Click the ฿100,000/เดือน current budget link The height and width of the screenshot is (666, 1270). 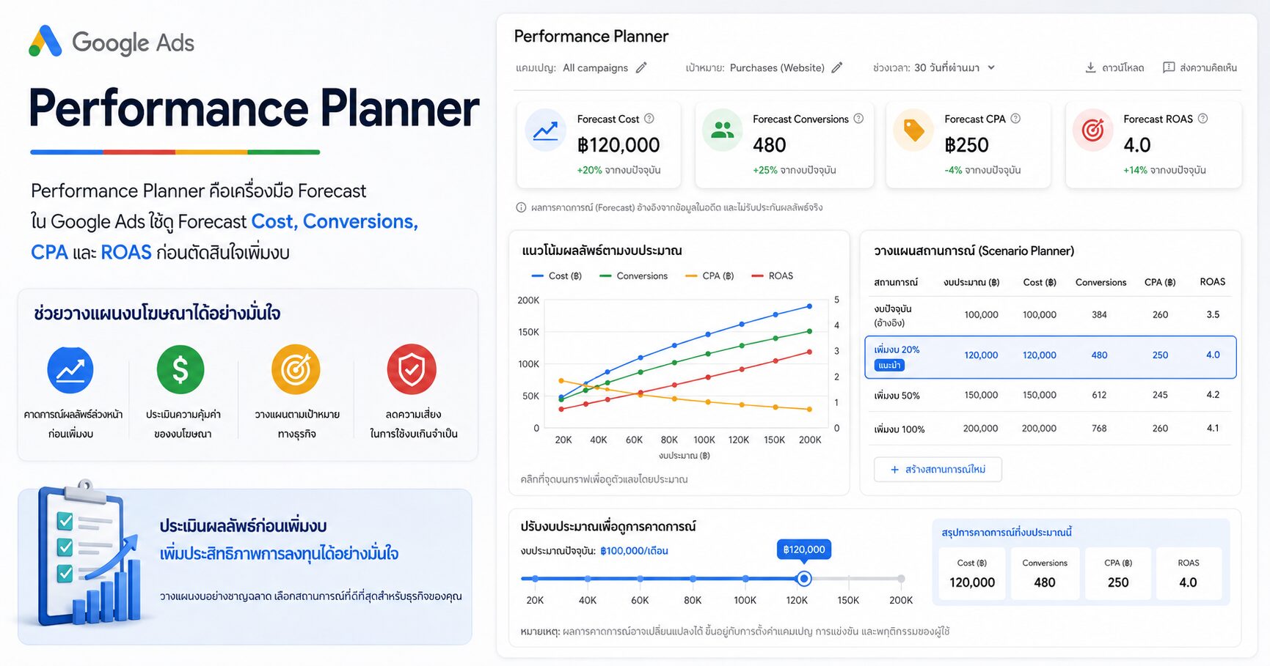pyautogui.click(x=634, y=551)
